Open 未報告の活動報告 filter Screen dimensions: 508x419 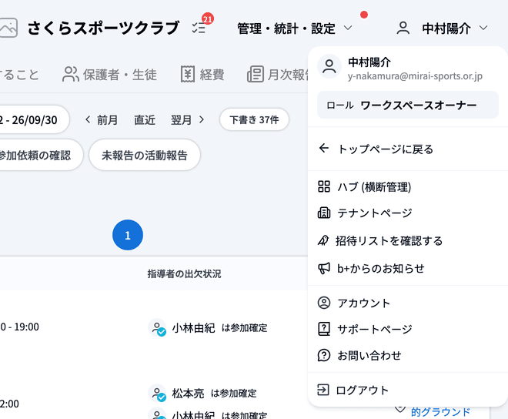pyautogui.click(x=145, y=155)
